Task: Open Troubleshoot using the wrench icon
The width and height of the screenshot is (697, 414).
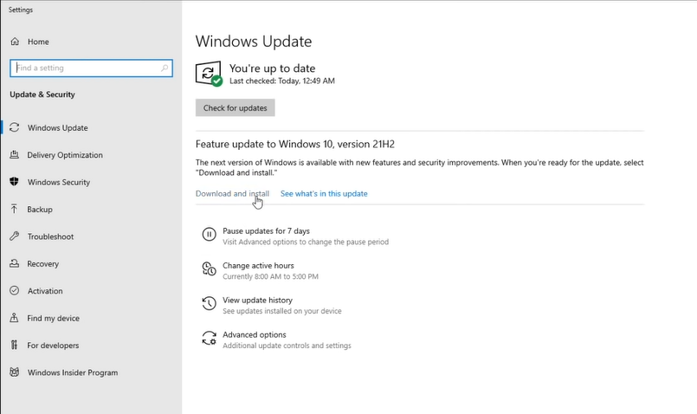Action: (15, 236)
